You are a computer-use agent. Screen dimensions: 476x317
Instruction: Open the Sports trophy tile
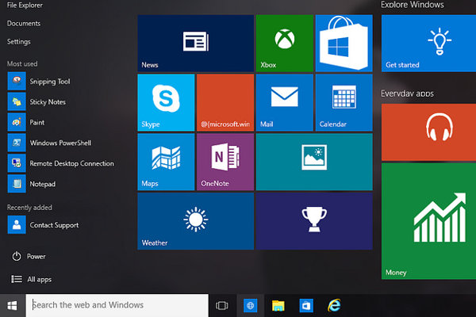click(x=314, y=221)
